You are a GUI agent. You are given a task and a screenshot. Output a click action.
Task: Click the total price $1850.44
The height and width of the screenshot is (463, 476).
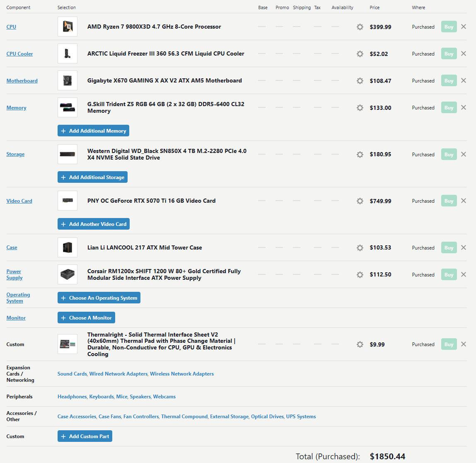[x=387, y=456]
